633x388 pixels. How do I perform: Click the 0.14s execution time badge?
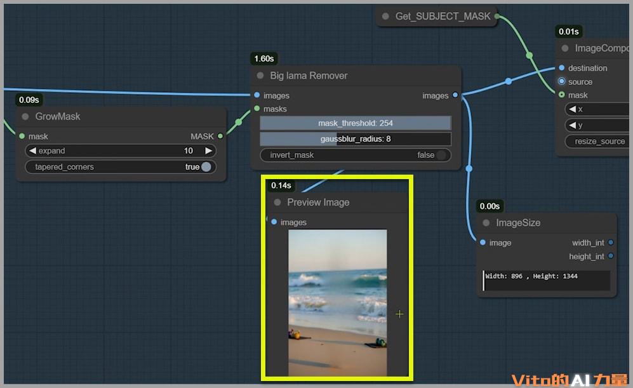(x=281, y=185)
